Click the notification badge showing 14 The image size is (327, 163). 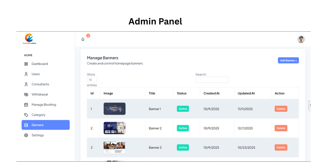tap(88, 36)
